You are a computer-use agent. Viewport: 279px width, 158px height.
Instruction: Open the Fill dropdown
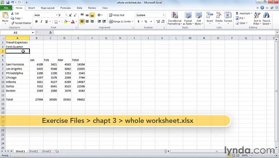point(240,18)
